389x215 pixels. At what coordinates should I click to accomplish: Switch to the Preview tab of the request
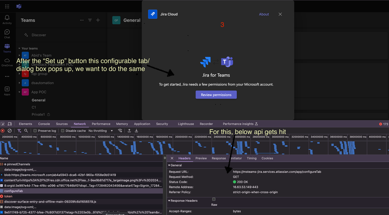coord(201,158)
